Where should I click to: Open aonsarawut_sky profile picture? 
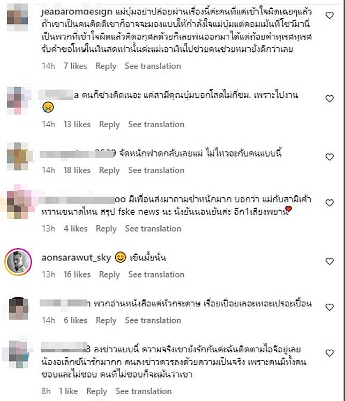18,261
